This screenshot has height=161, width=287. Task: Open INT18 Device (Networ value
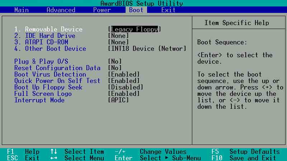(147, 49)
